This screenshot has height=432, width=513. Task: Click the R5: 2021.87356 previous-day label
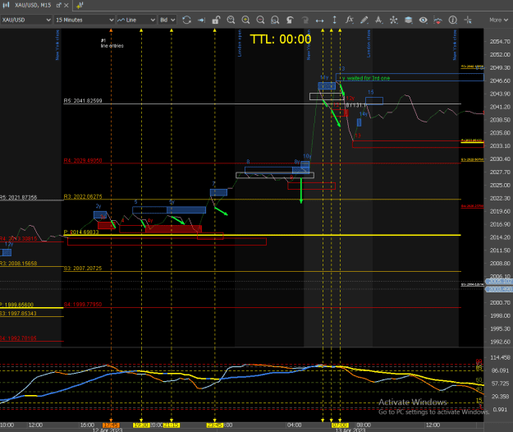pyautogui.click(x=19, y=197)
